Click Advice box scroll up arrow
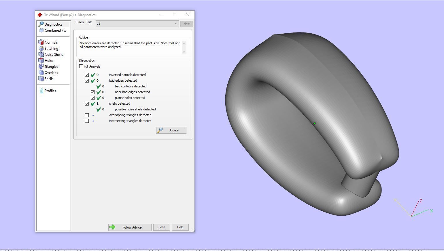444x251 pixels. point(184,43)
